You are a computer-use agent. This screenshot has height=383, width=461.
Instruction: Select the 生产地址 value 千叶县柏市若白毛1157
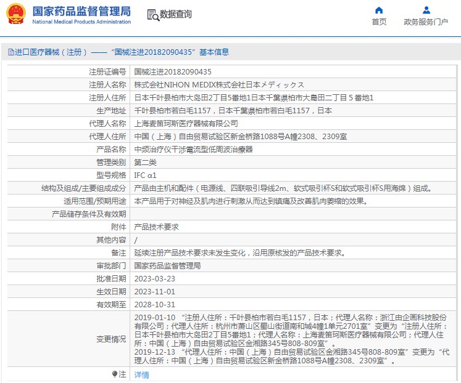(233, 111)
